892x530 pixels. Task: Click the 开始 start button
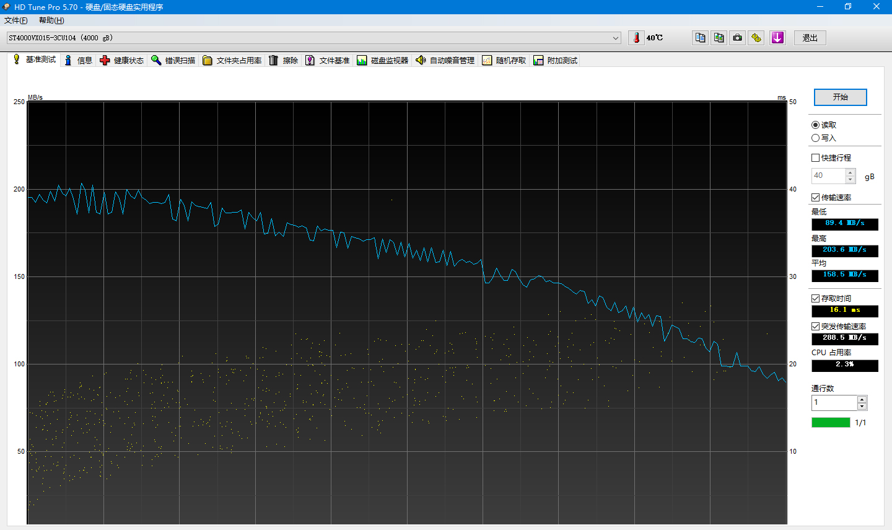tap(841, 97)
